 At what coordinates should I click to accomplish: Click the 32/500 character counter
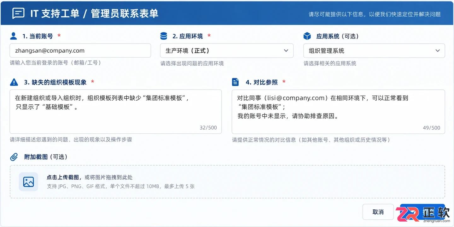click(x=208, y=128)
